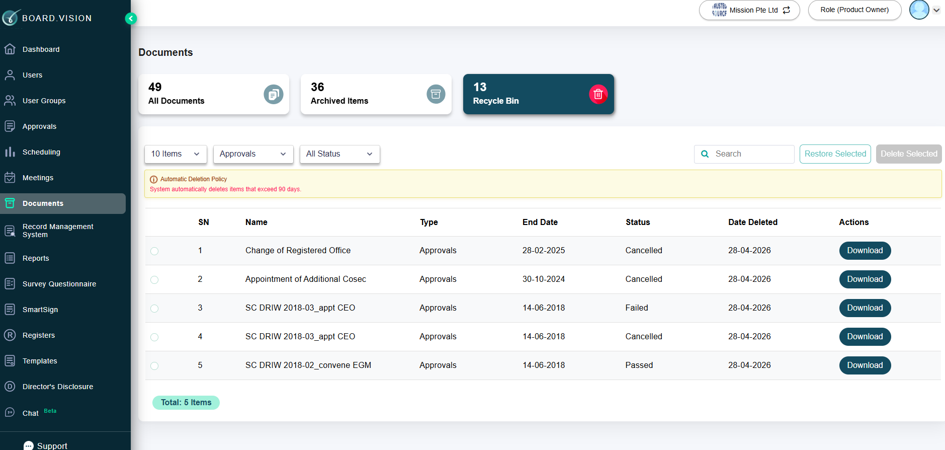Select row for Change of Registered Office
The width and height of the screenshot is (945, 450).
click(x=154, y=251)
